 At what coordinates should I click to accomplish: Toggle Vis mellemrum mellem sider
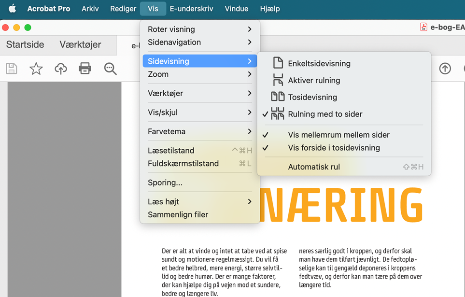tap(338, 135)
